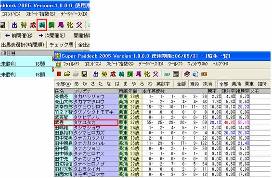The height and width of the screenshot is (178, 272).
Task: Toggle the 美浦 affiliation filter
Action: click(236, 84)
